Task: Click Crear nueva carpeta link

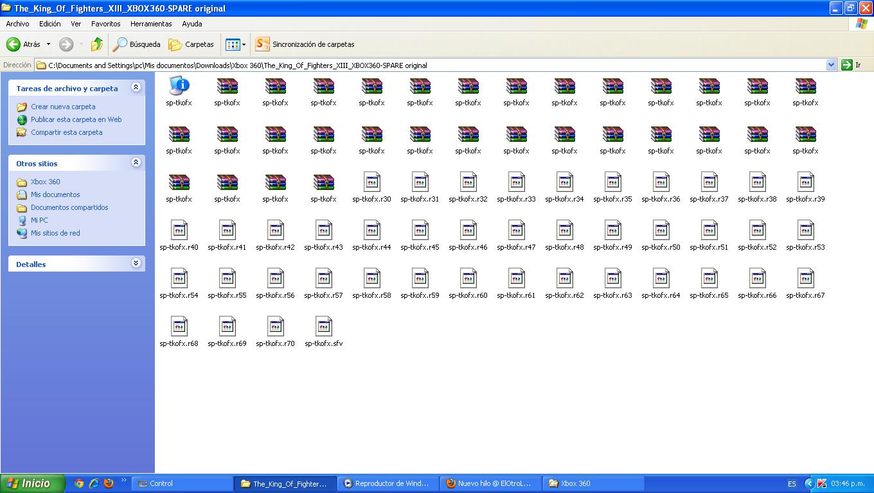Action: pos(63,107)
